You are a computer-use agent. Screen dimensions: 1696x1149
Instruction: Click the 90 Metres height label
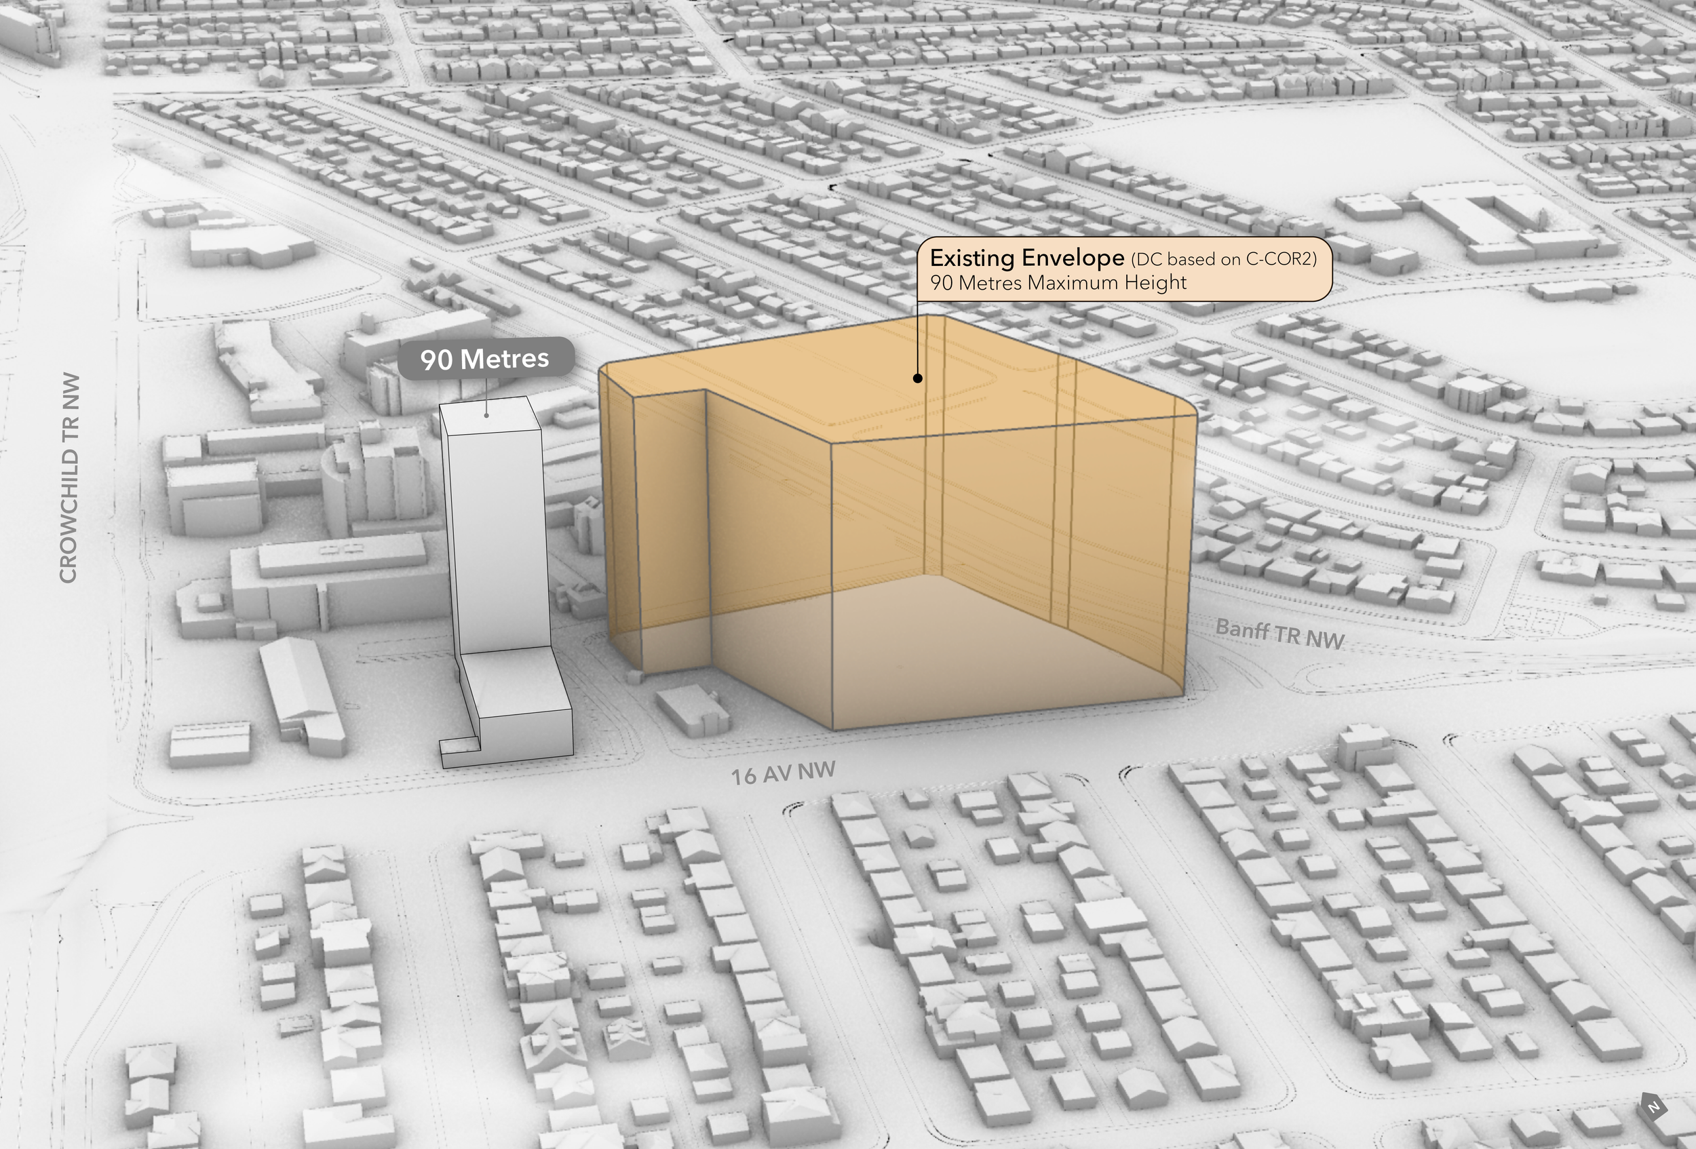[484, 358]
